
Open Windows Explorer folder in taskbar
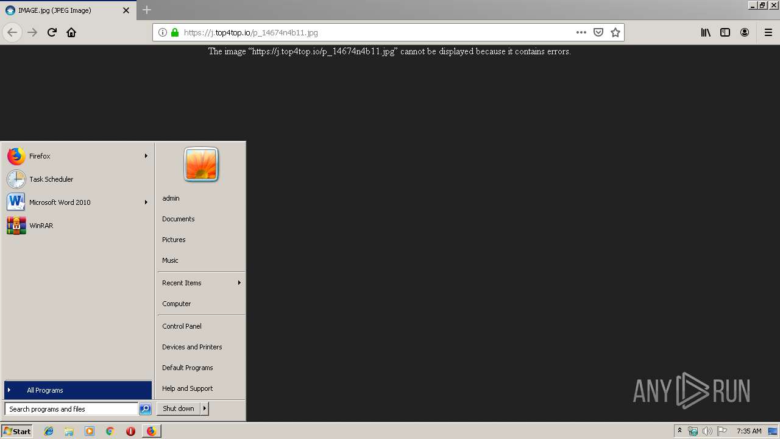tap(69, 431)
